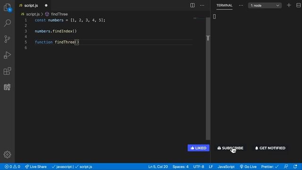Create a new terminal with plus icon

(289, 5)
